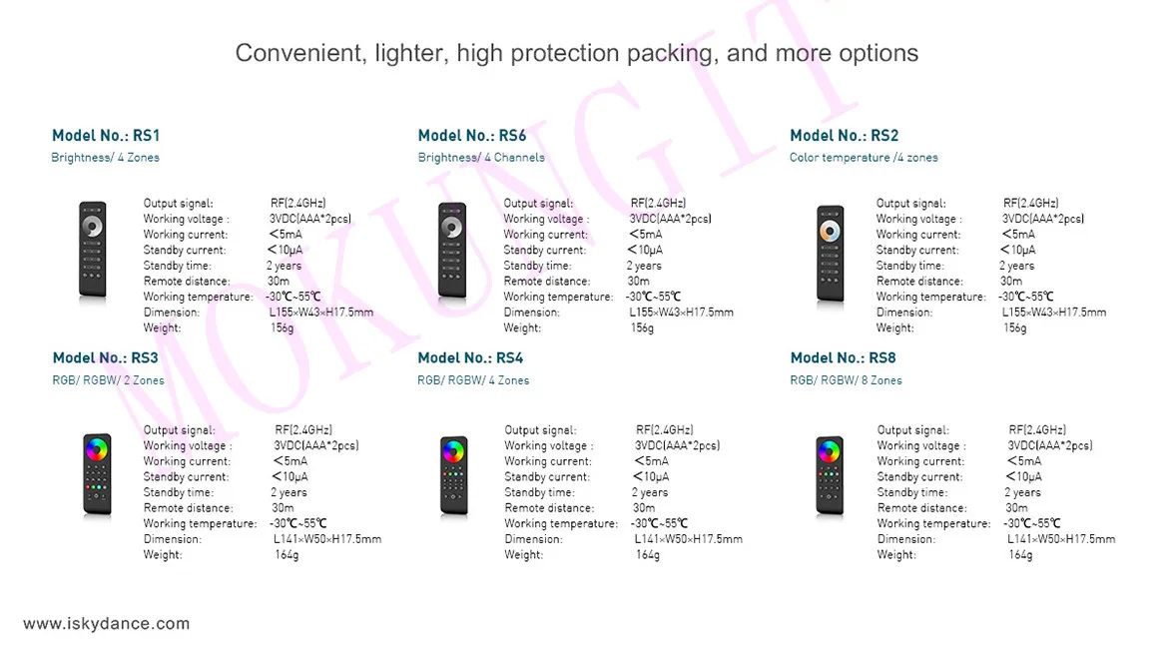The image size is (1168, 654).
Task: Click the RS4 RGB remote image
Action: 453,476
